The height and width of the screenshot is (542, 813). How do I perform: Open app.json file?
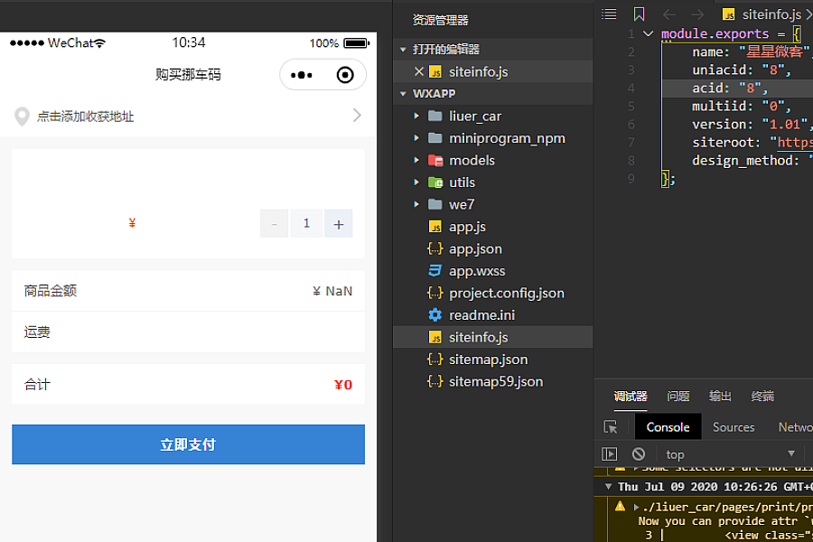(475, 249)
